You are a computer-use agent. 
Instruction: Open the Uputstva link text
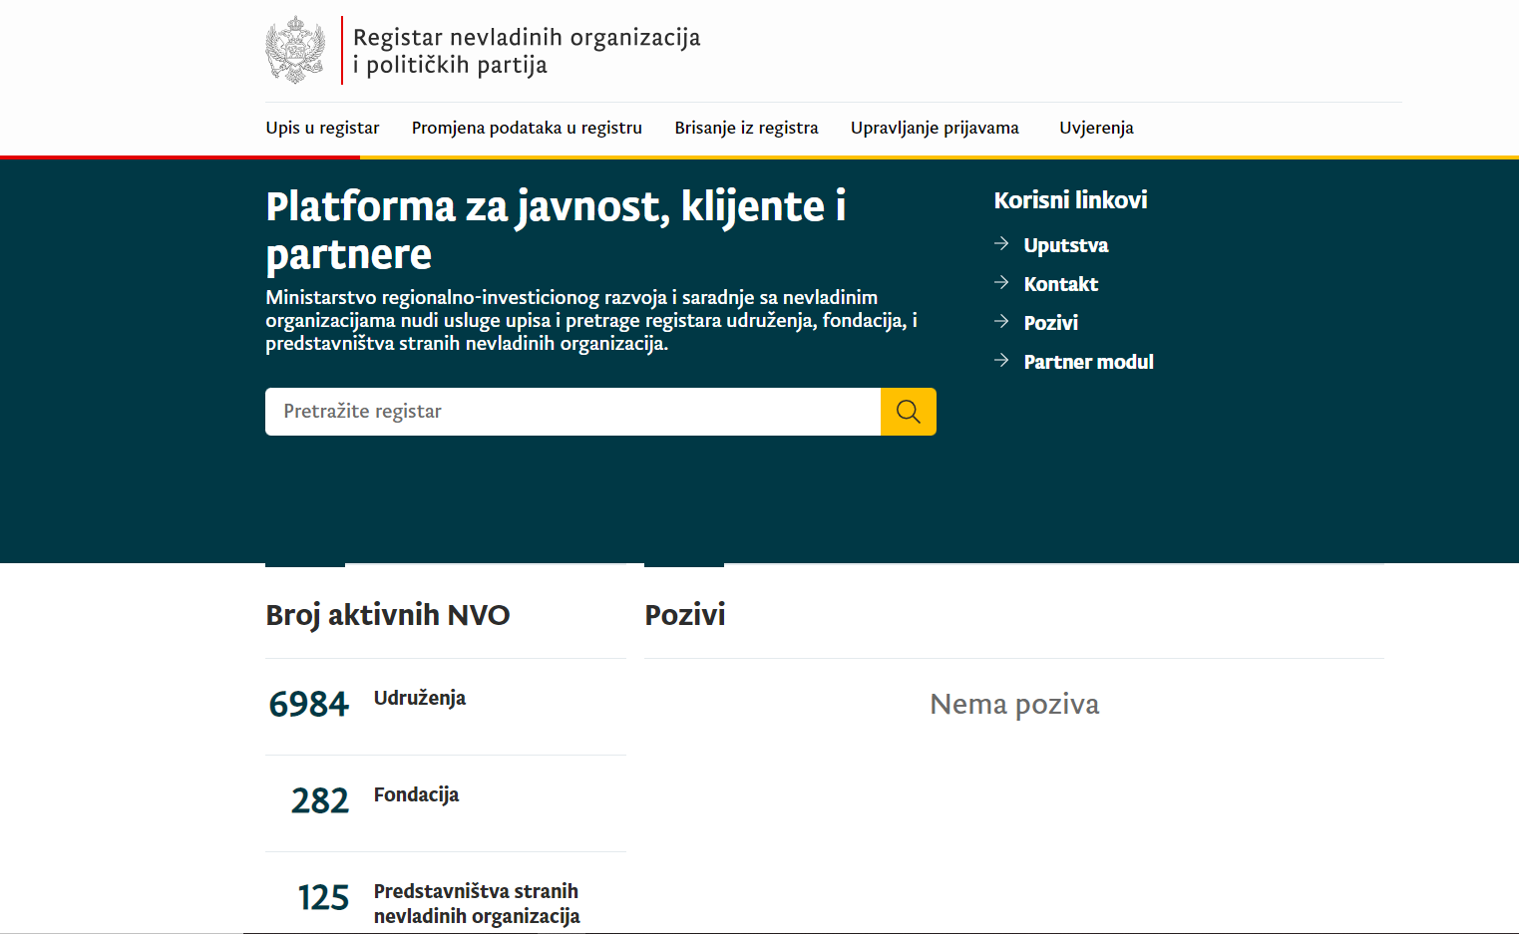point(1065,245)
